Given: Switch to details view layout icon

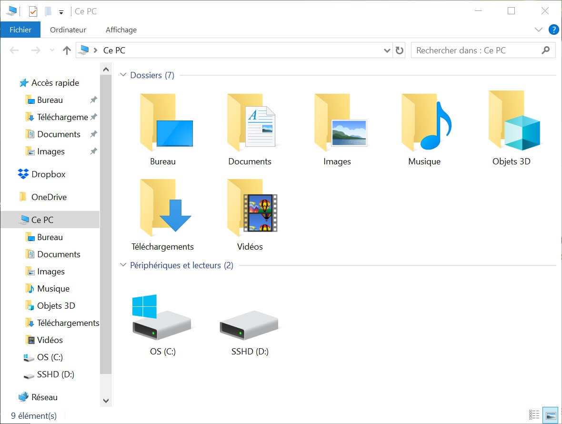Looking at the screenshot, I should tap(534, 415).
